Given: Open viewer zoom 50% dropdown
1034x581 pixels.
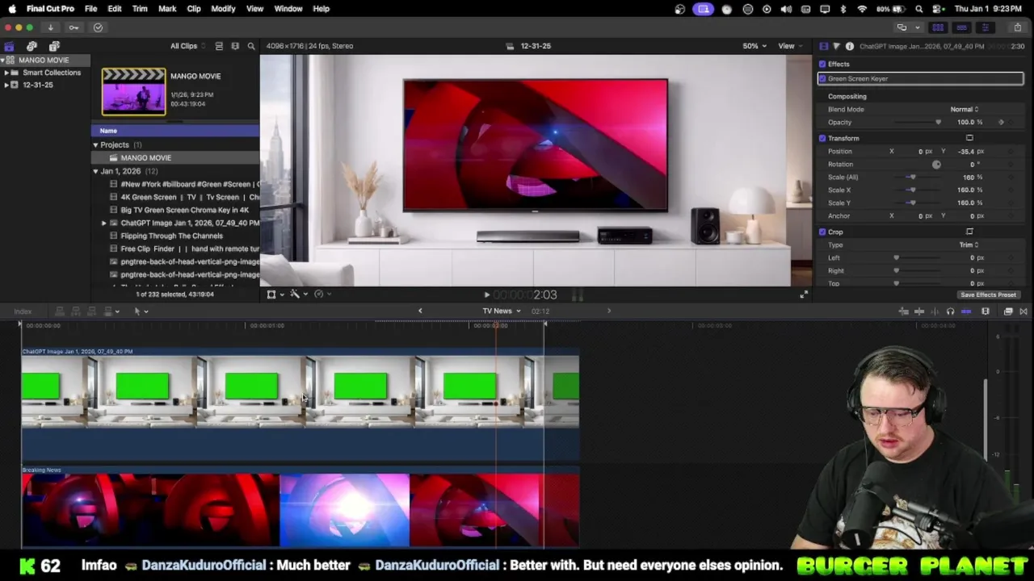Looking at the screenshot, I should pos(754,46).
